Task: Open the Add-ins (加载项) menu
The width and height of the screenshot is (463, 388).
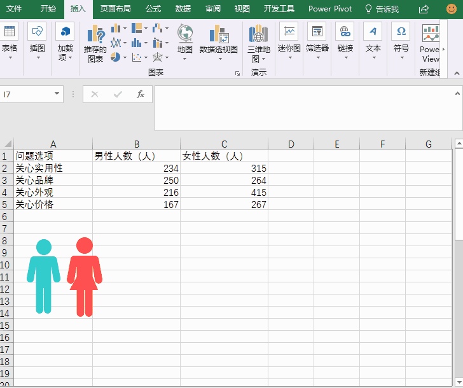Action: (65, 41)
